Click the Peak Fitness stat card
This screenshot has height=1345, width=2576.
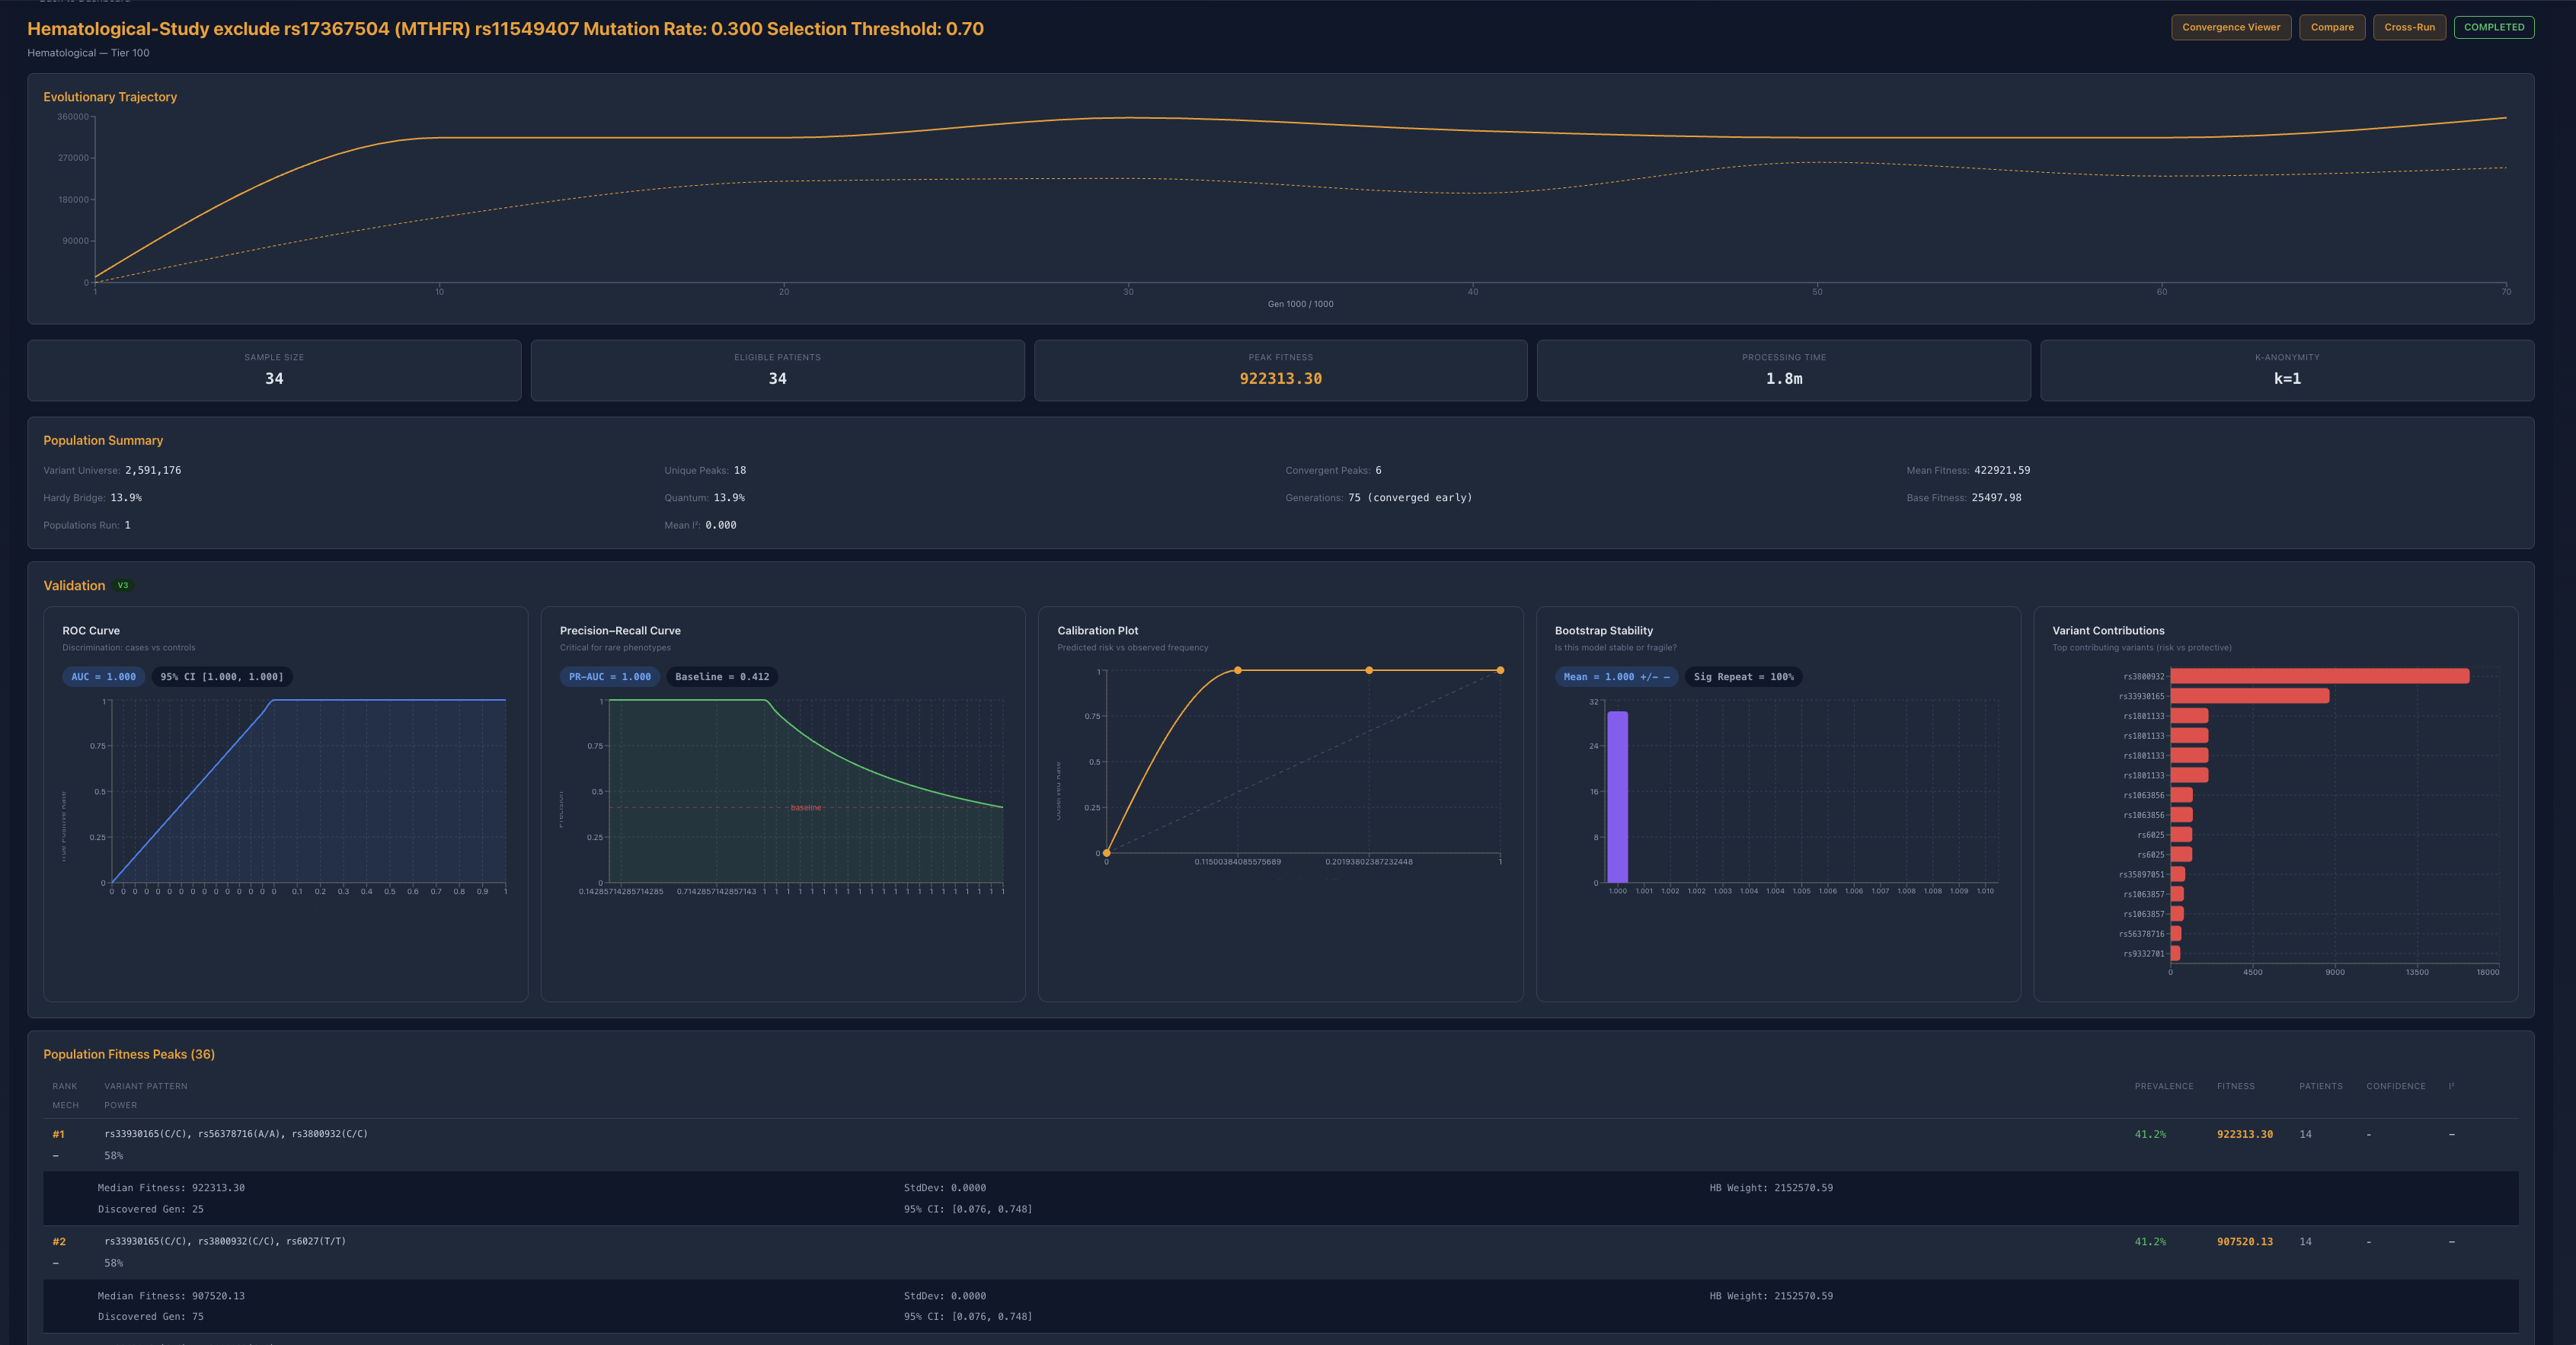click(1280, 370)
